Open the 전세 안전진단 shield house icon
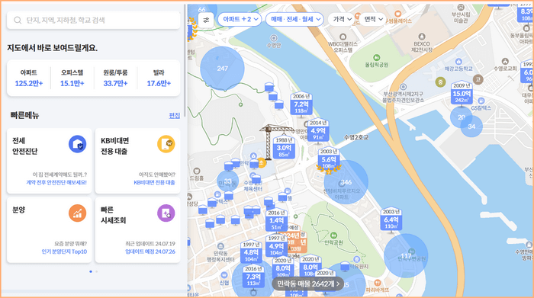Screen dimensions: 534x298 coord(77,144)
